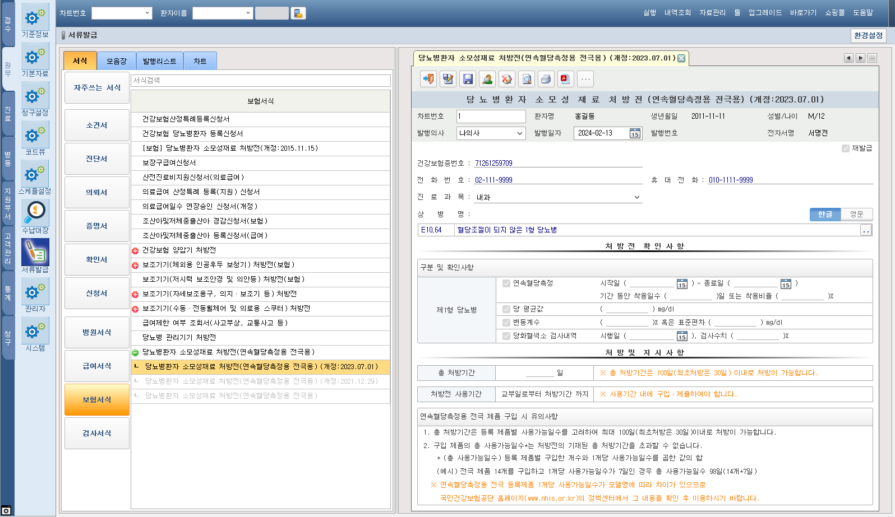Click the 환경설정 button
Screen dimensions: 895x517
(x=868, y=36)
